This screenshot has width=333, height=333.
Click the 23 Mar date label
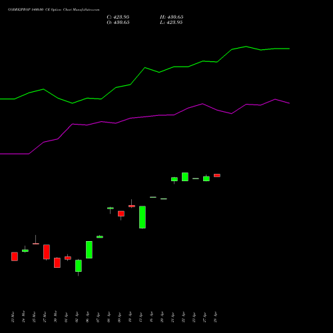click(x=13, y=317)
